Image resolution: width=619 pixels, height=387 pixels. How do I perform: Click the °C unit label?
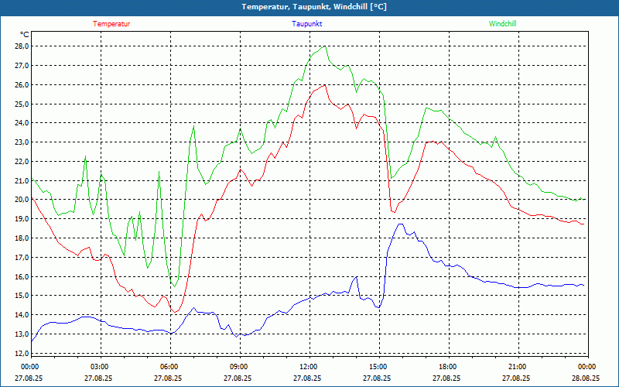pyautogui.click(x=25, y=35)
